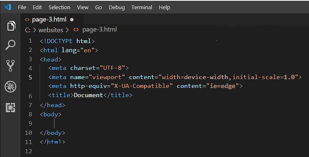Click the opening body tag
Image resolution: width=309 pixels, height=157 pixels.
(x=51, y=114)
